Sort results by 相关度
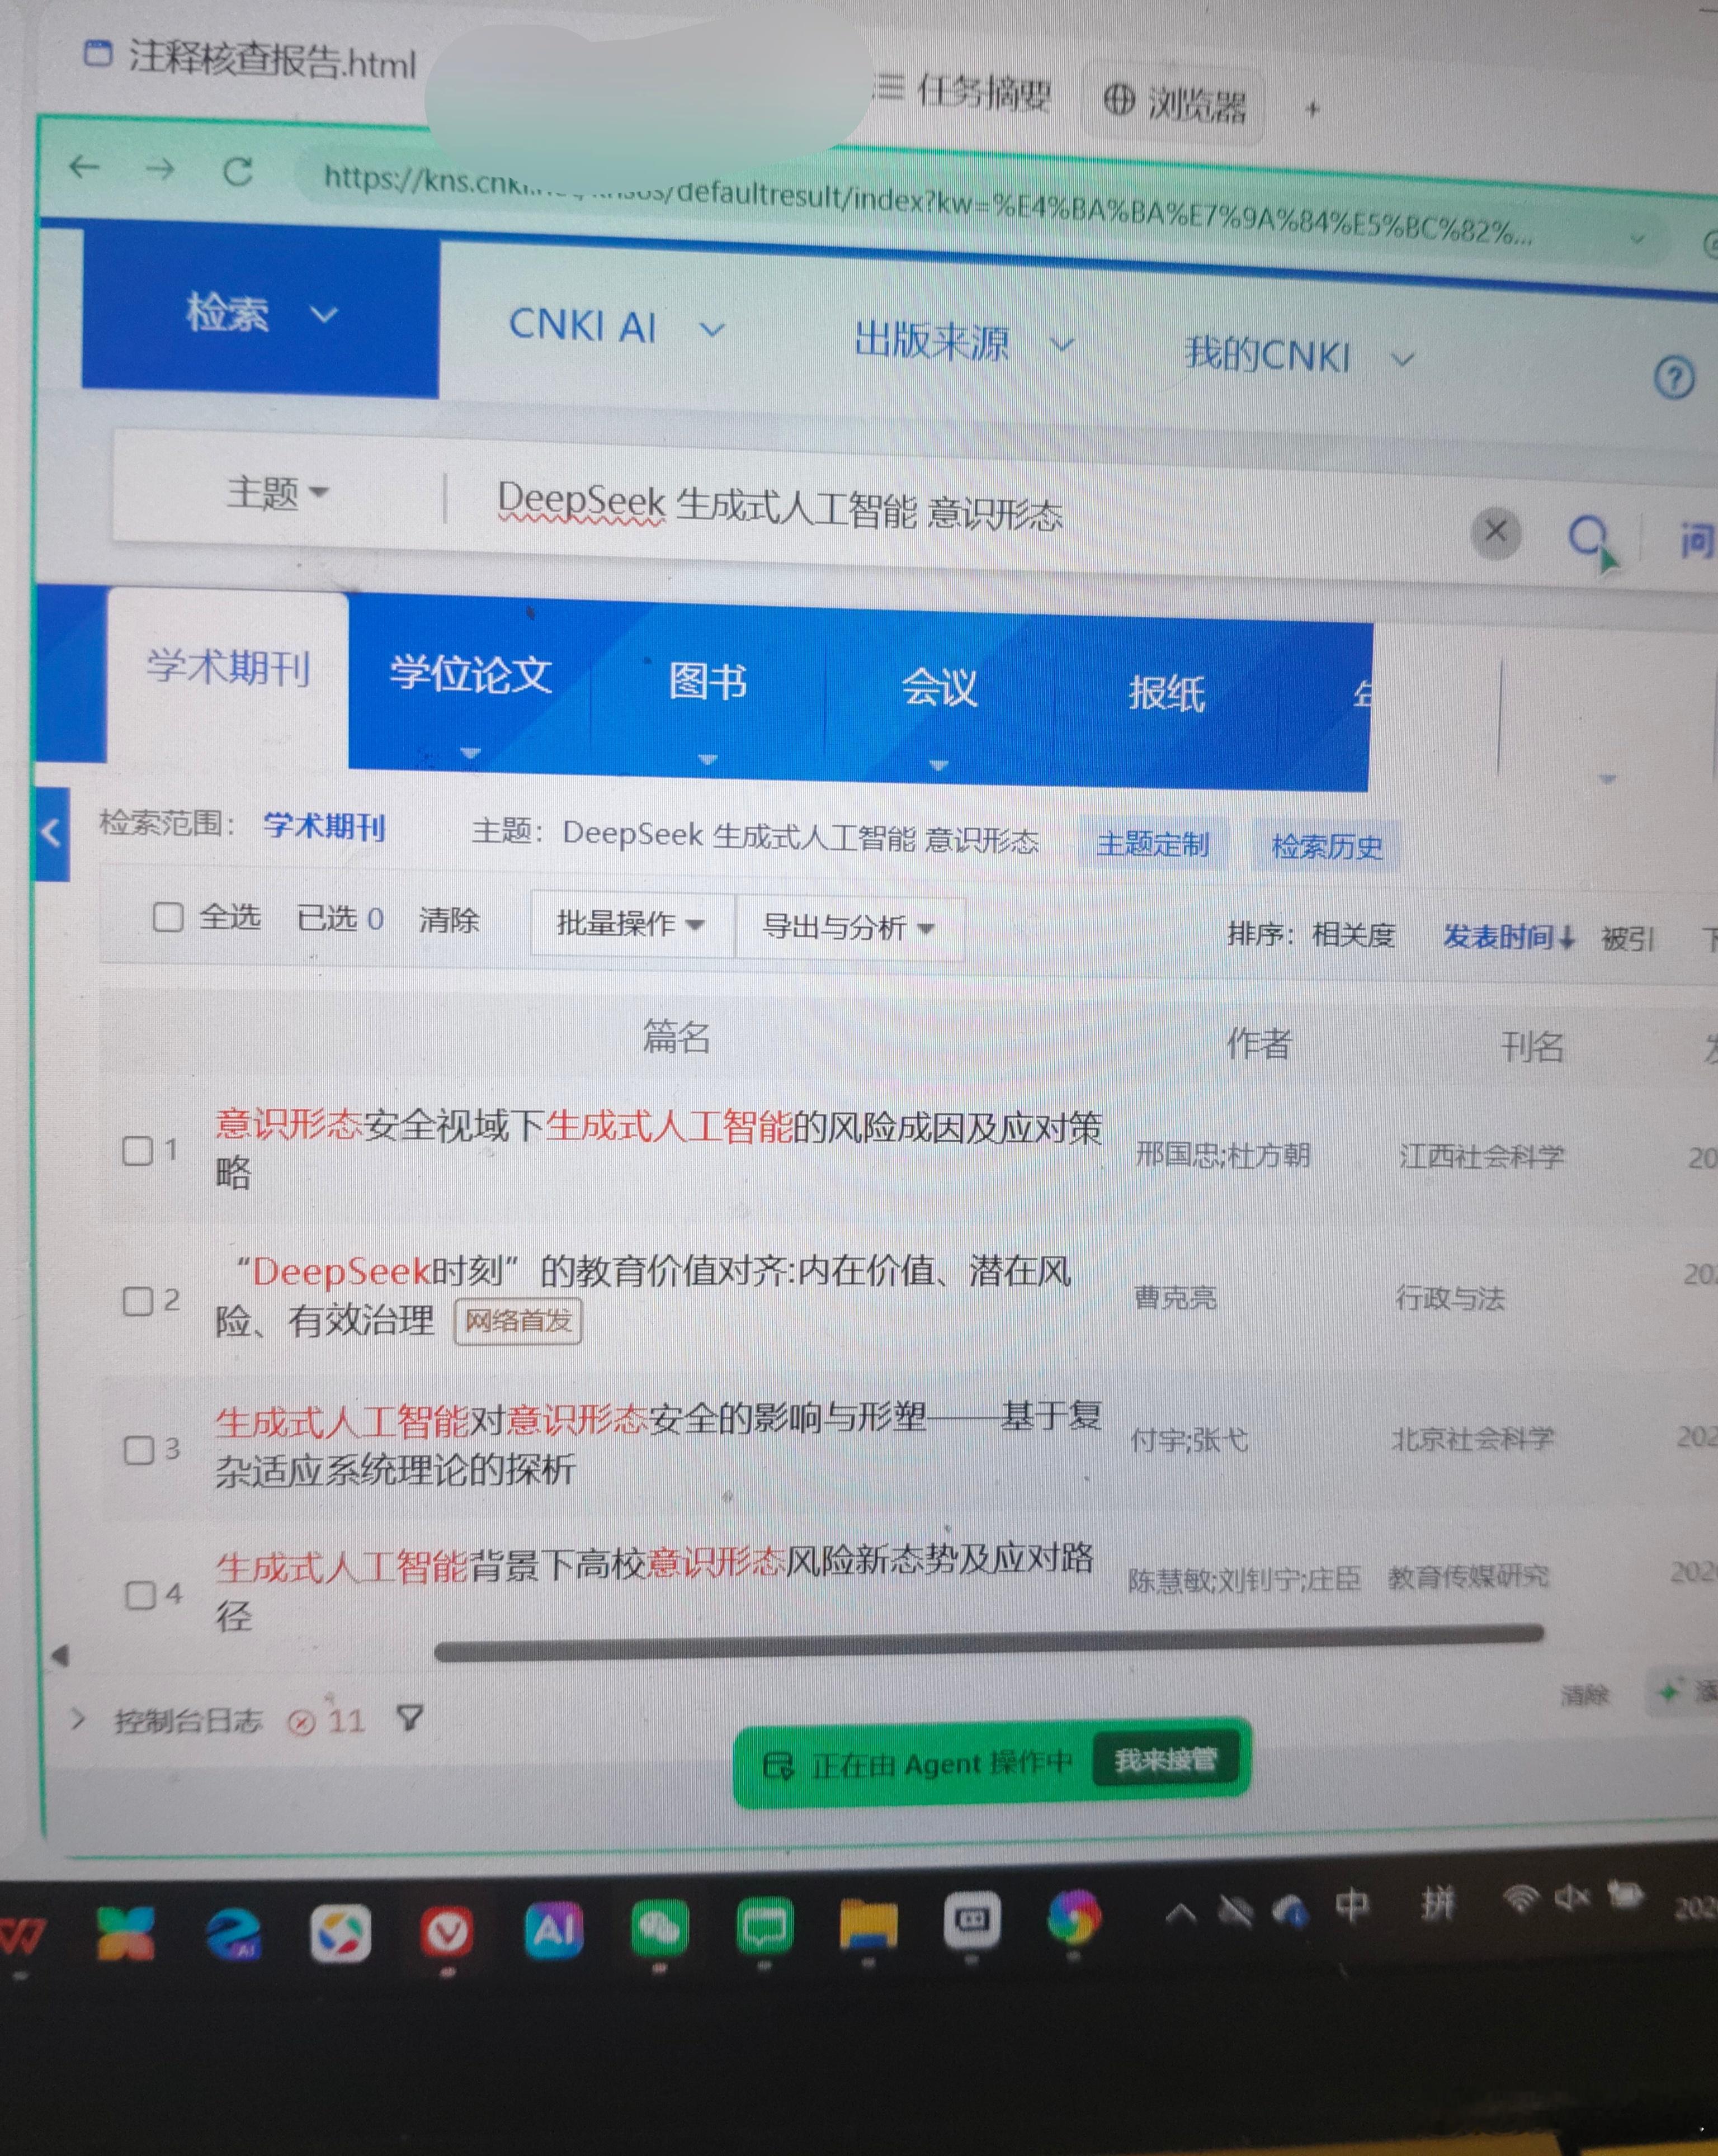Screen dimensions: 1718x2156 click(x=1353, y=934)
